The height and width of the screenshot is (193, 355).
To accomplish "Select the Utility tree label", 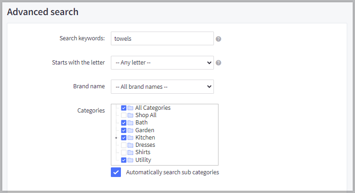I will (143, 160).
